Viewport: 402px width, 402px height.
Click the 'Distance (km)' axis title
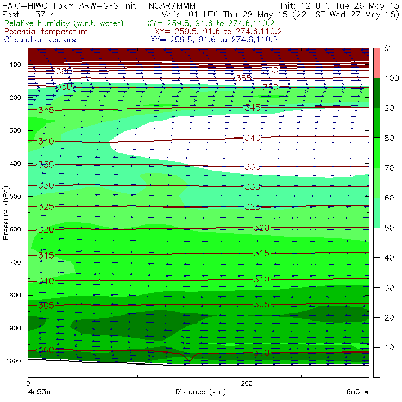(200, 392)
